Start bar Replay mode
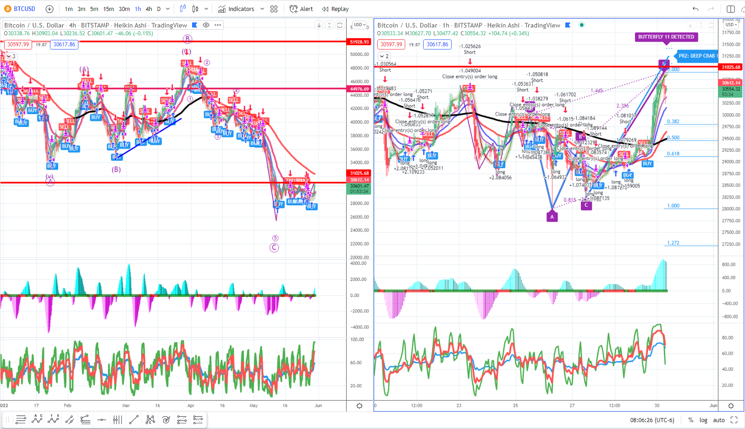745x429 pixels. [336, 9]
